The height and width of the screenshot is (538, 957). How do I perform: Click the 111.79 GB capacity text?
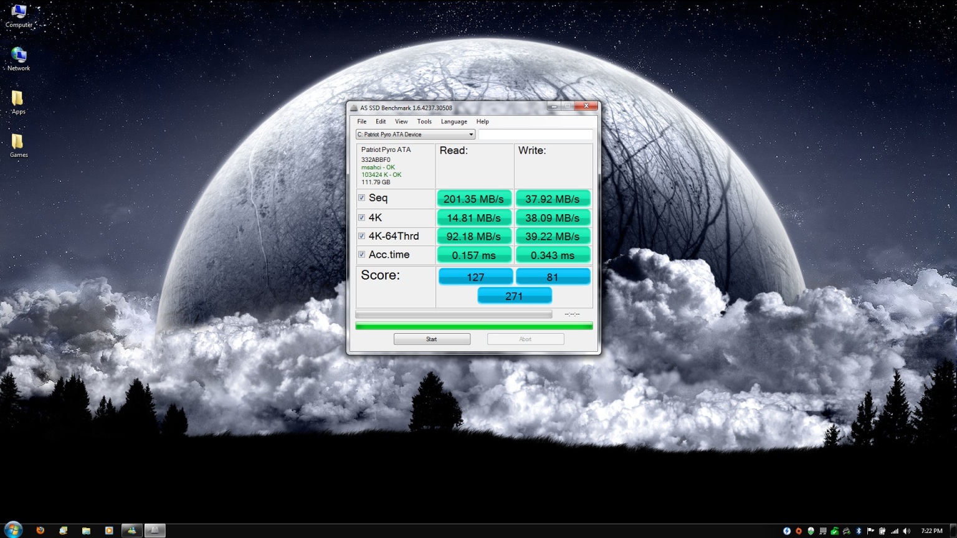point(376,182)
